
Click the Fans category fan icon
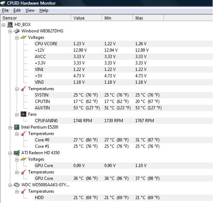tap(23, 114)
